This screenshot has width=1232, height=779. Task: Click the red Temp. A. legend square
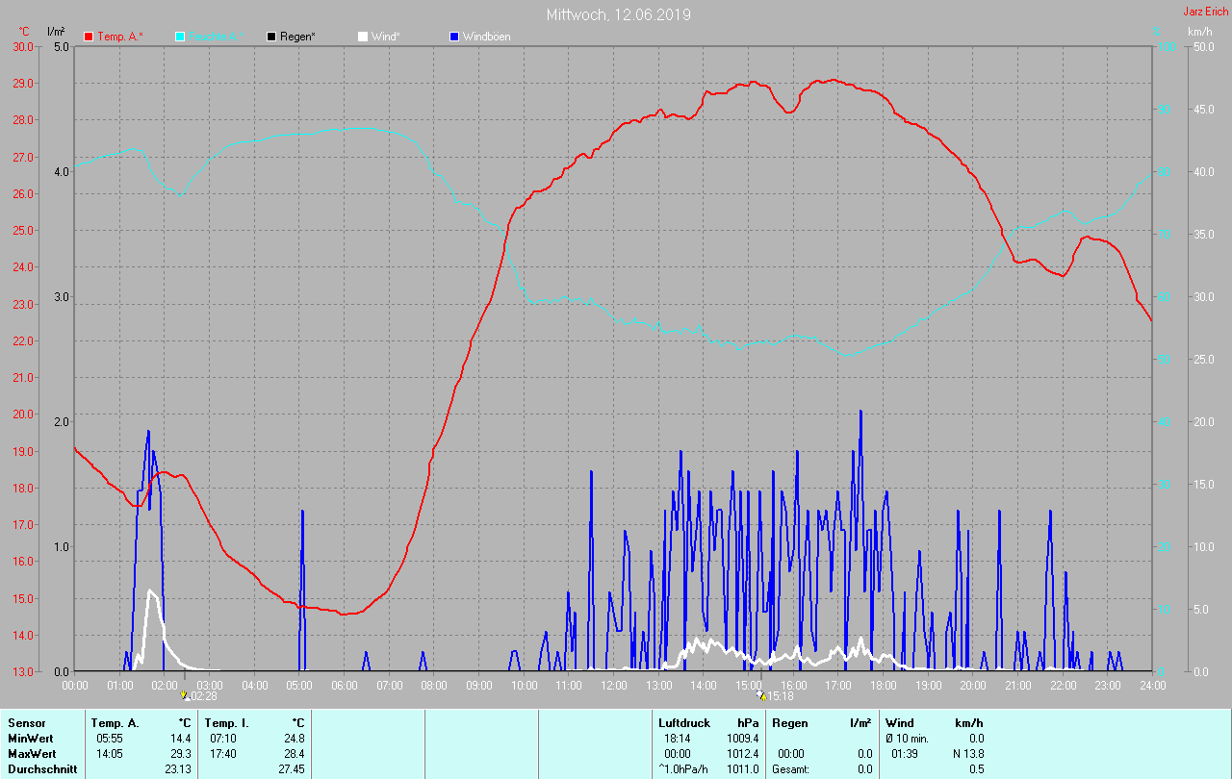[x=89, y=37]
